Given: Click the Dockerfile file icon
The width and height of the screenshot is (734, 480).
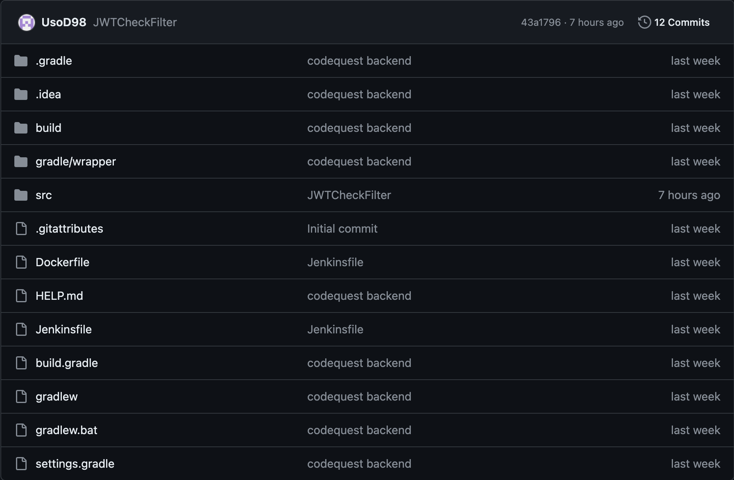Looking at the screenshot, I should [21, 262].
